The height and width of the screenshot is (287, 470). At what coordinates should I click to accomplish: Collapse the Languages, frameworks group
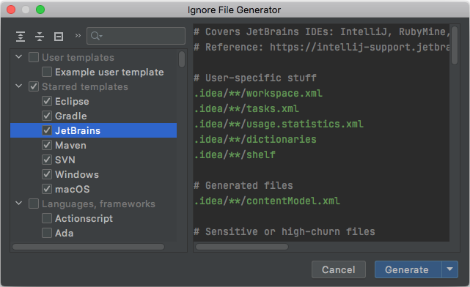[18, 204]
